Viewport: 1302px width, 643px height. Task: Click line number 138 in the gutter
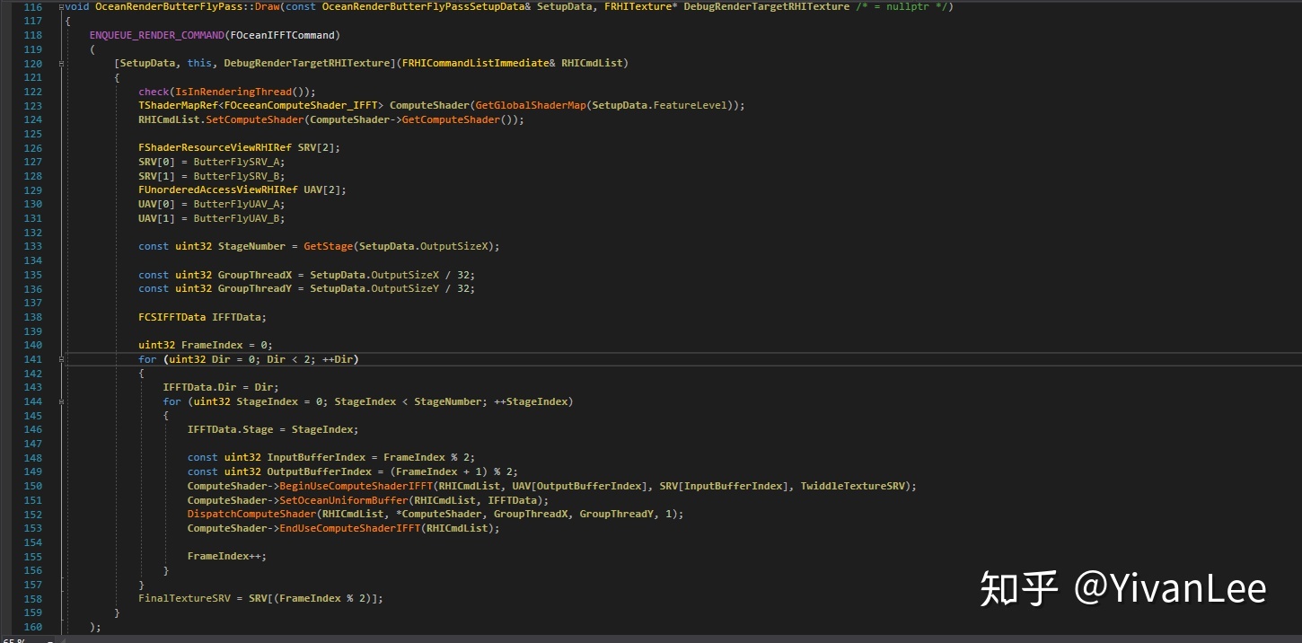33,317
